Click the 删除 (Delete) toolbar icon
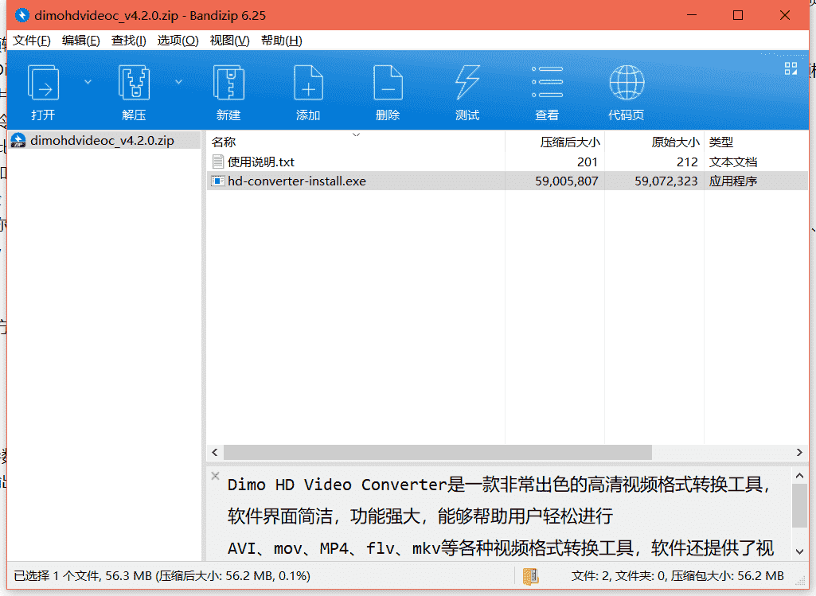816x596 pixels. coord(388,82)
